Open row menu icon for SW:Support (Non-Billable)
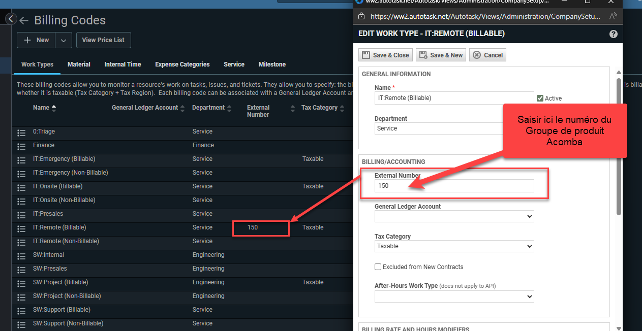The height and width of the screenshot is (331, 642). click(21, 324)
